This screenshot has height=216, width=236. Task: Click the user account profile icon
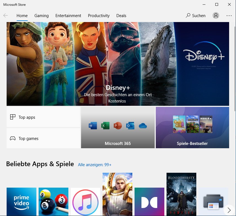point(216,15)
